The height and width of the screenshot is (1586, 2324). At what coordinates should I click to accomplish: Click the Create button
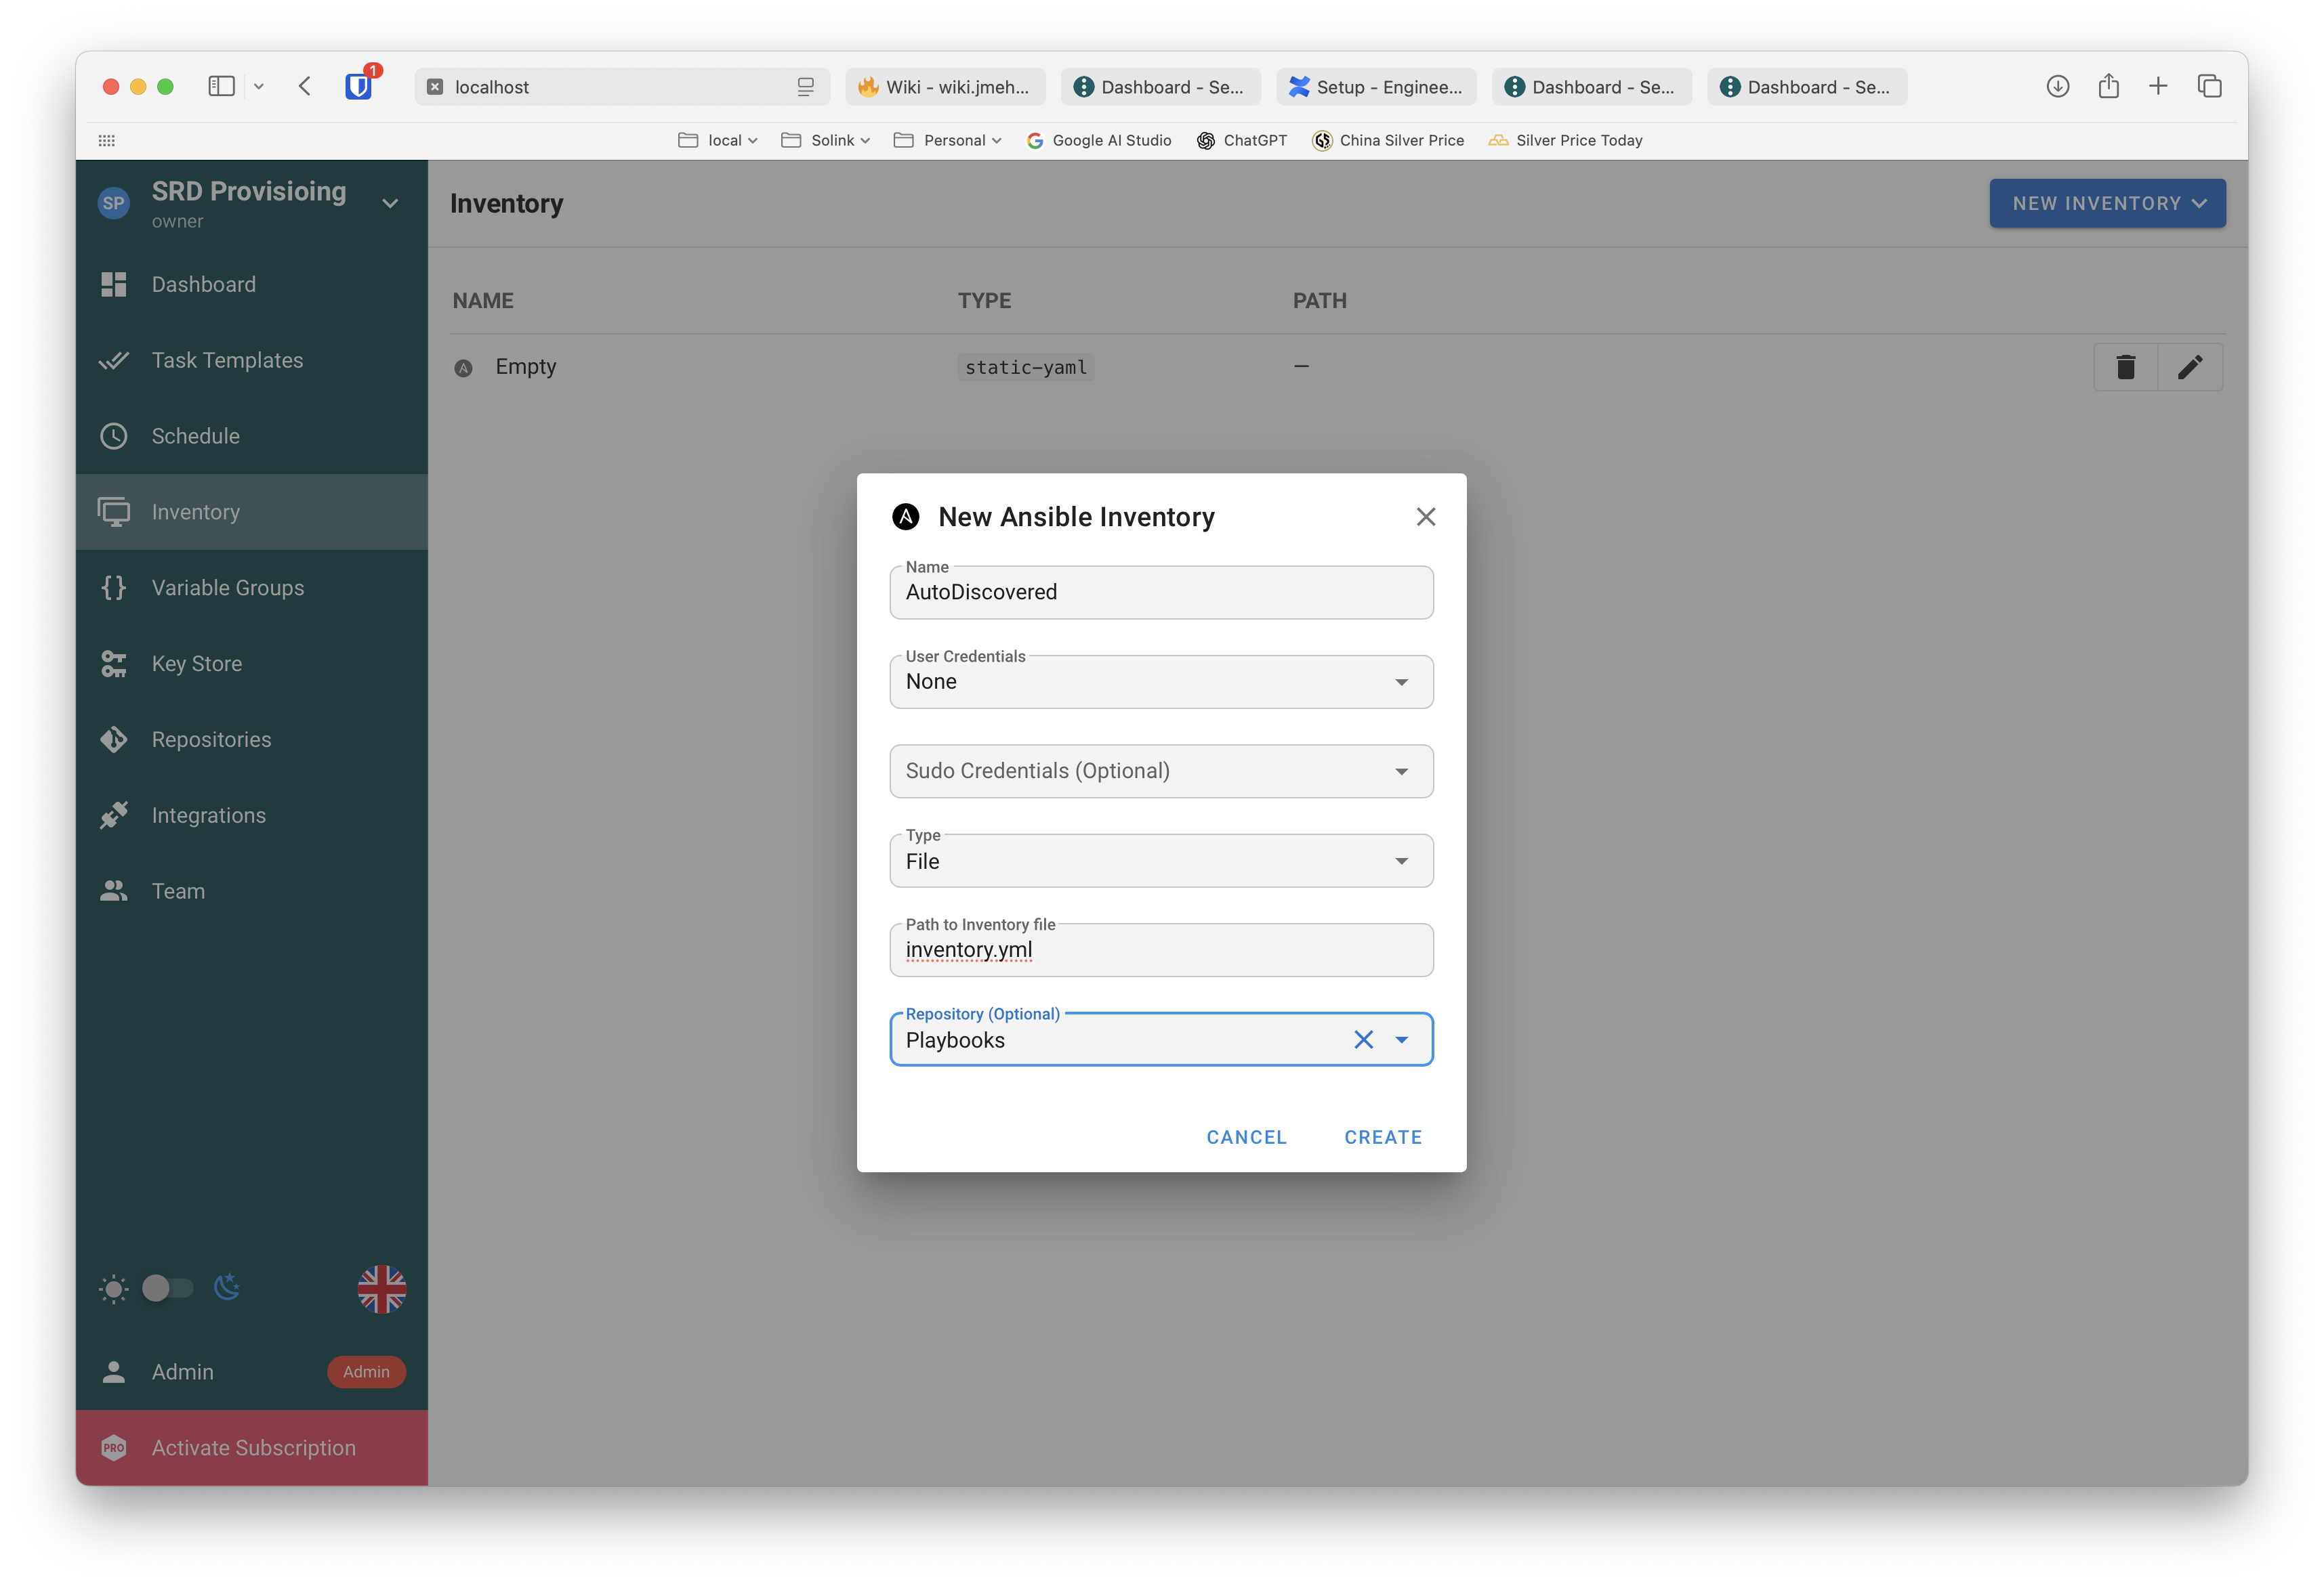(x=1382, y=1137)
